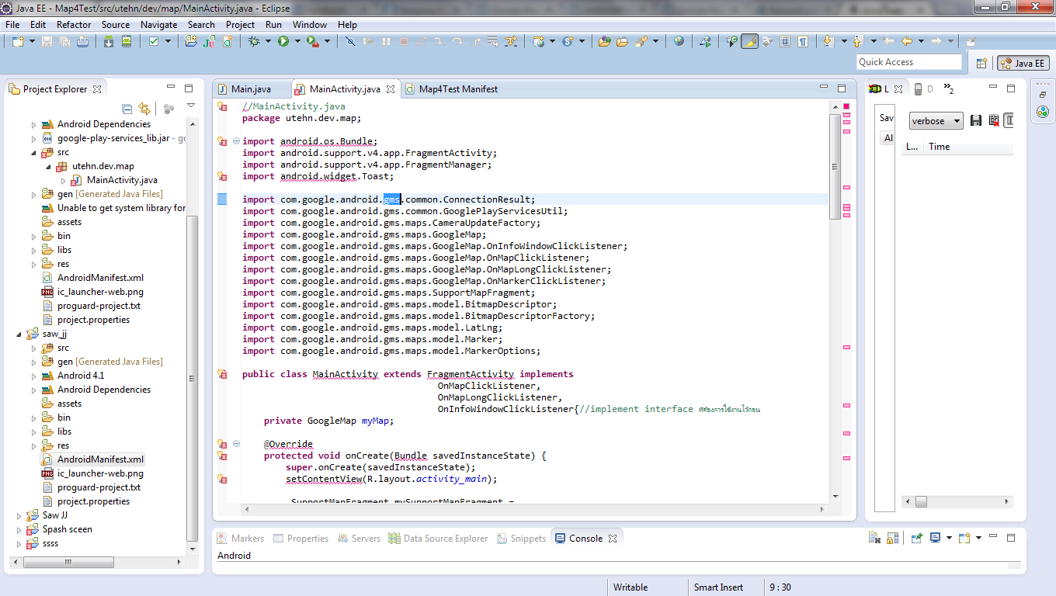The image size is (1056, 596).
Task: Go back with the yellow left arrow
Action: click(906, 41)
